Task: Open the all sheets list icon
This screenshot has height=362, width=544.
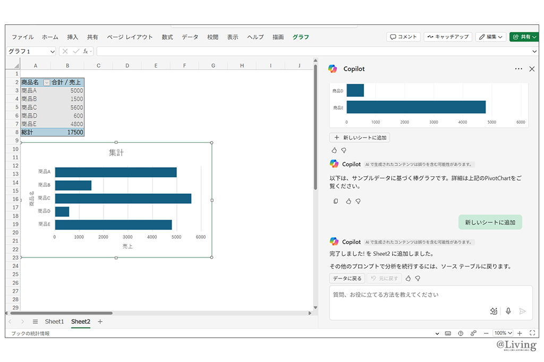Action: coord(35,322)
